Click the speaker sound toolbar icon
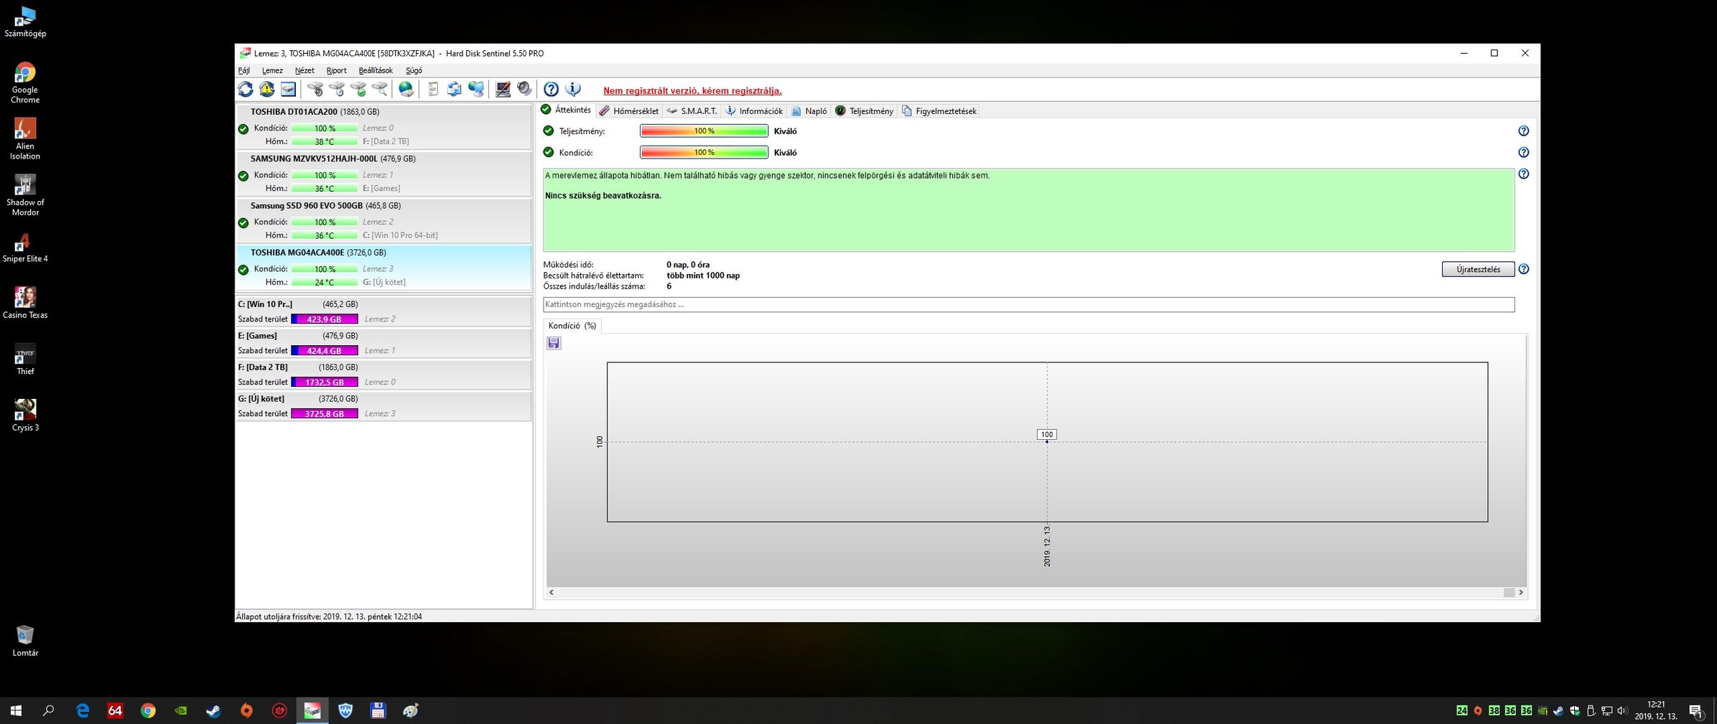Viewport: 1717px width, 724px height. tap(525, 89)
